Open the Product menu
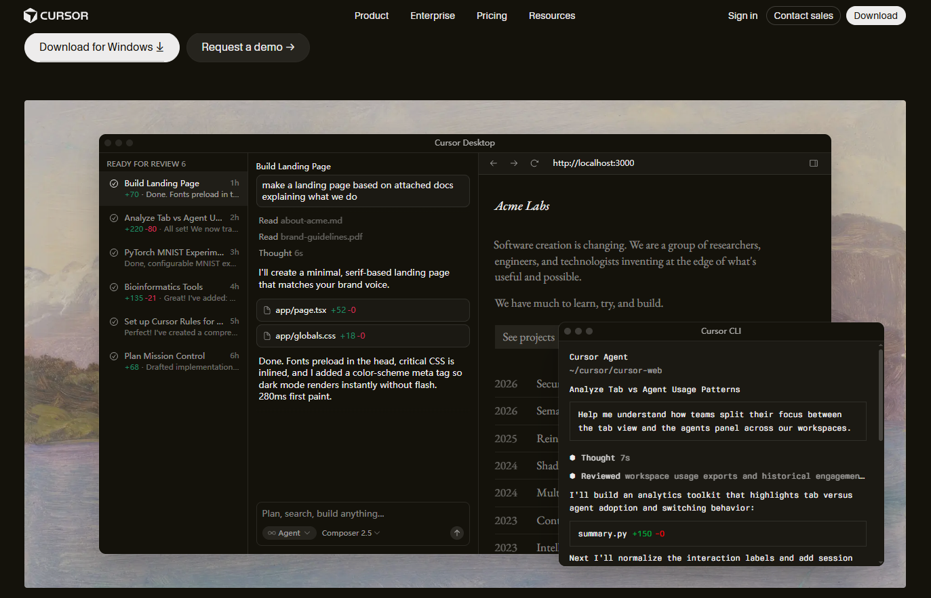This screenshot has width=931, height=598. [x=372, y=16]
